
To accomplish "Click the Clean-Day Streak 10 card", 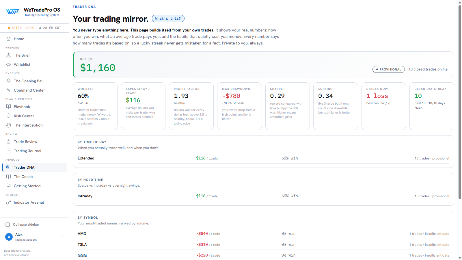I will [432, 106].
